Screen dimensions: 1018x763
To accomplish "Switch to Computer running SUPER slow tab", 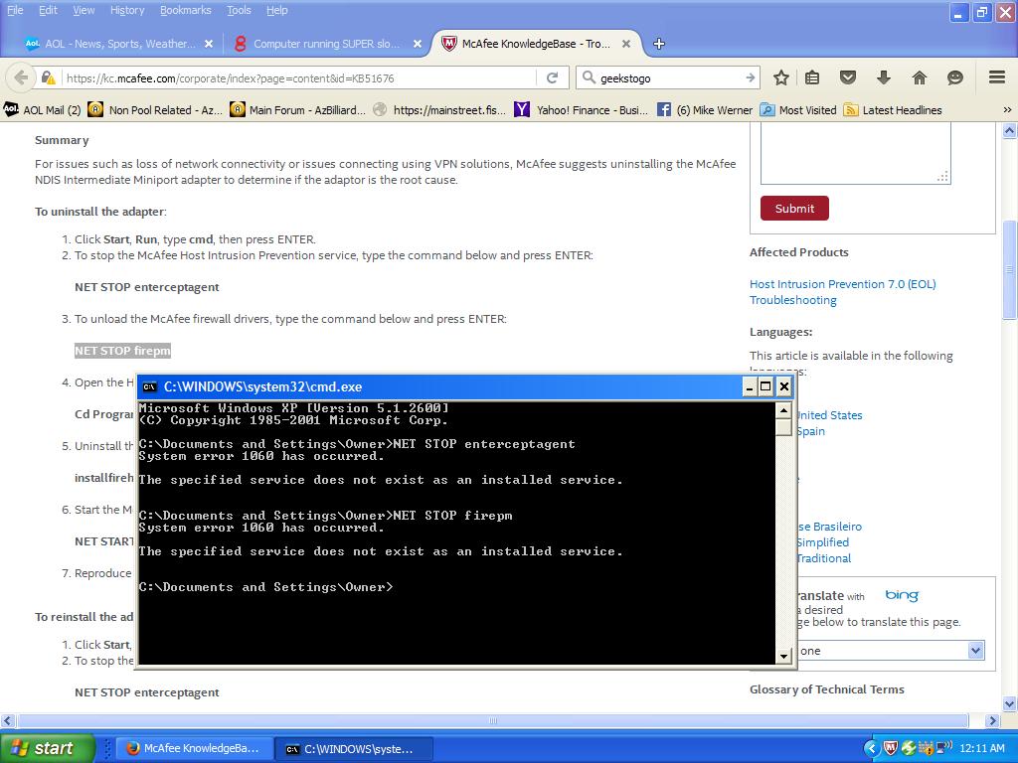I will 326,44.
